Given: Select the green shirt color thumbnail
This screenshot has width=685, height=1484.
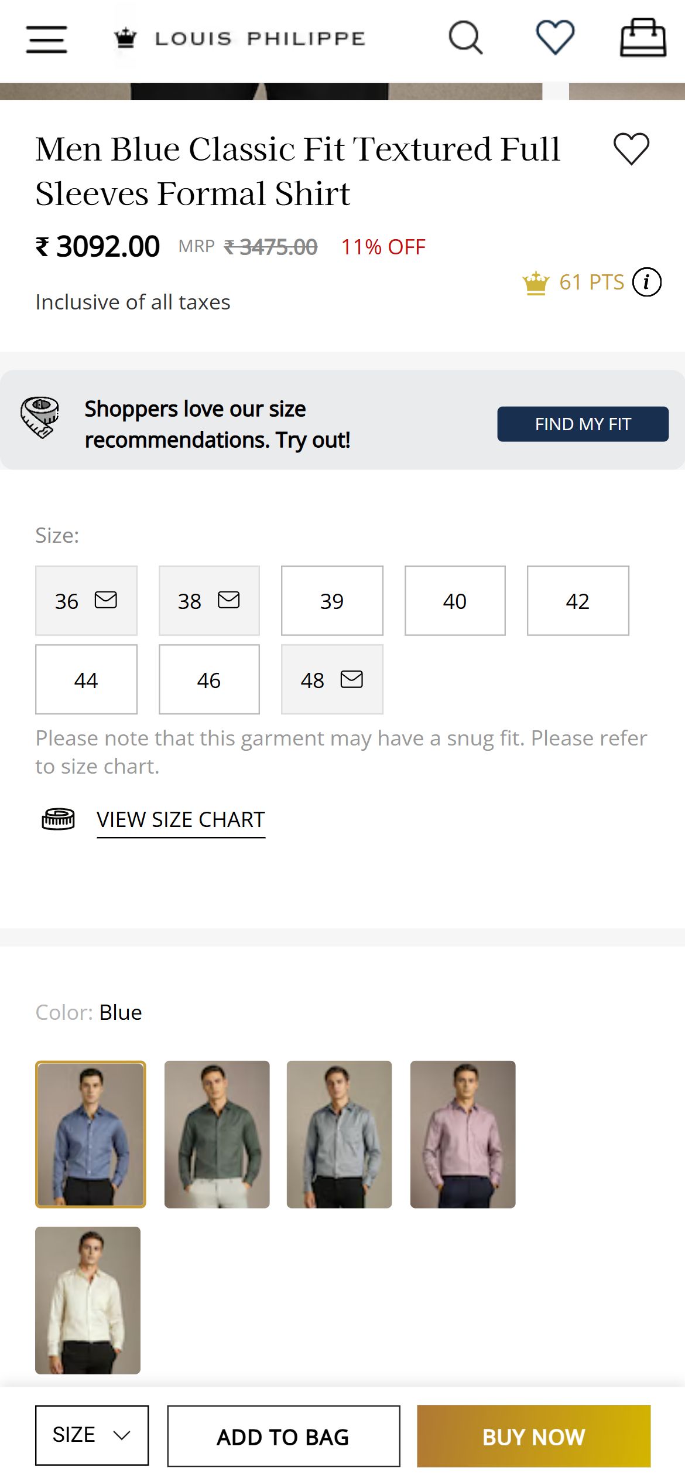Looking at the screenshot, I should pyautogui.click(x=217, y=1135).
